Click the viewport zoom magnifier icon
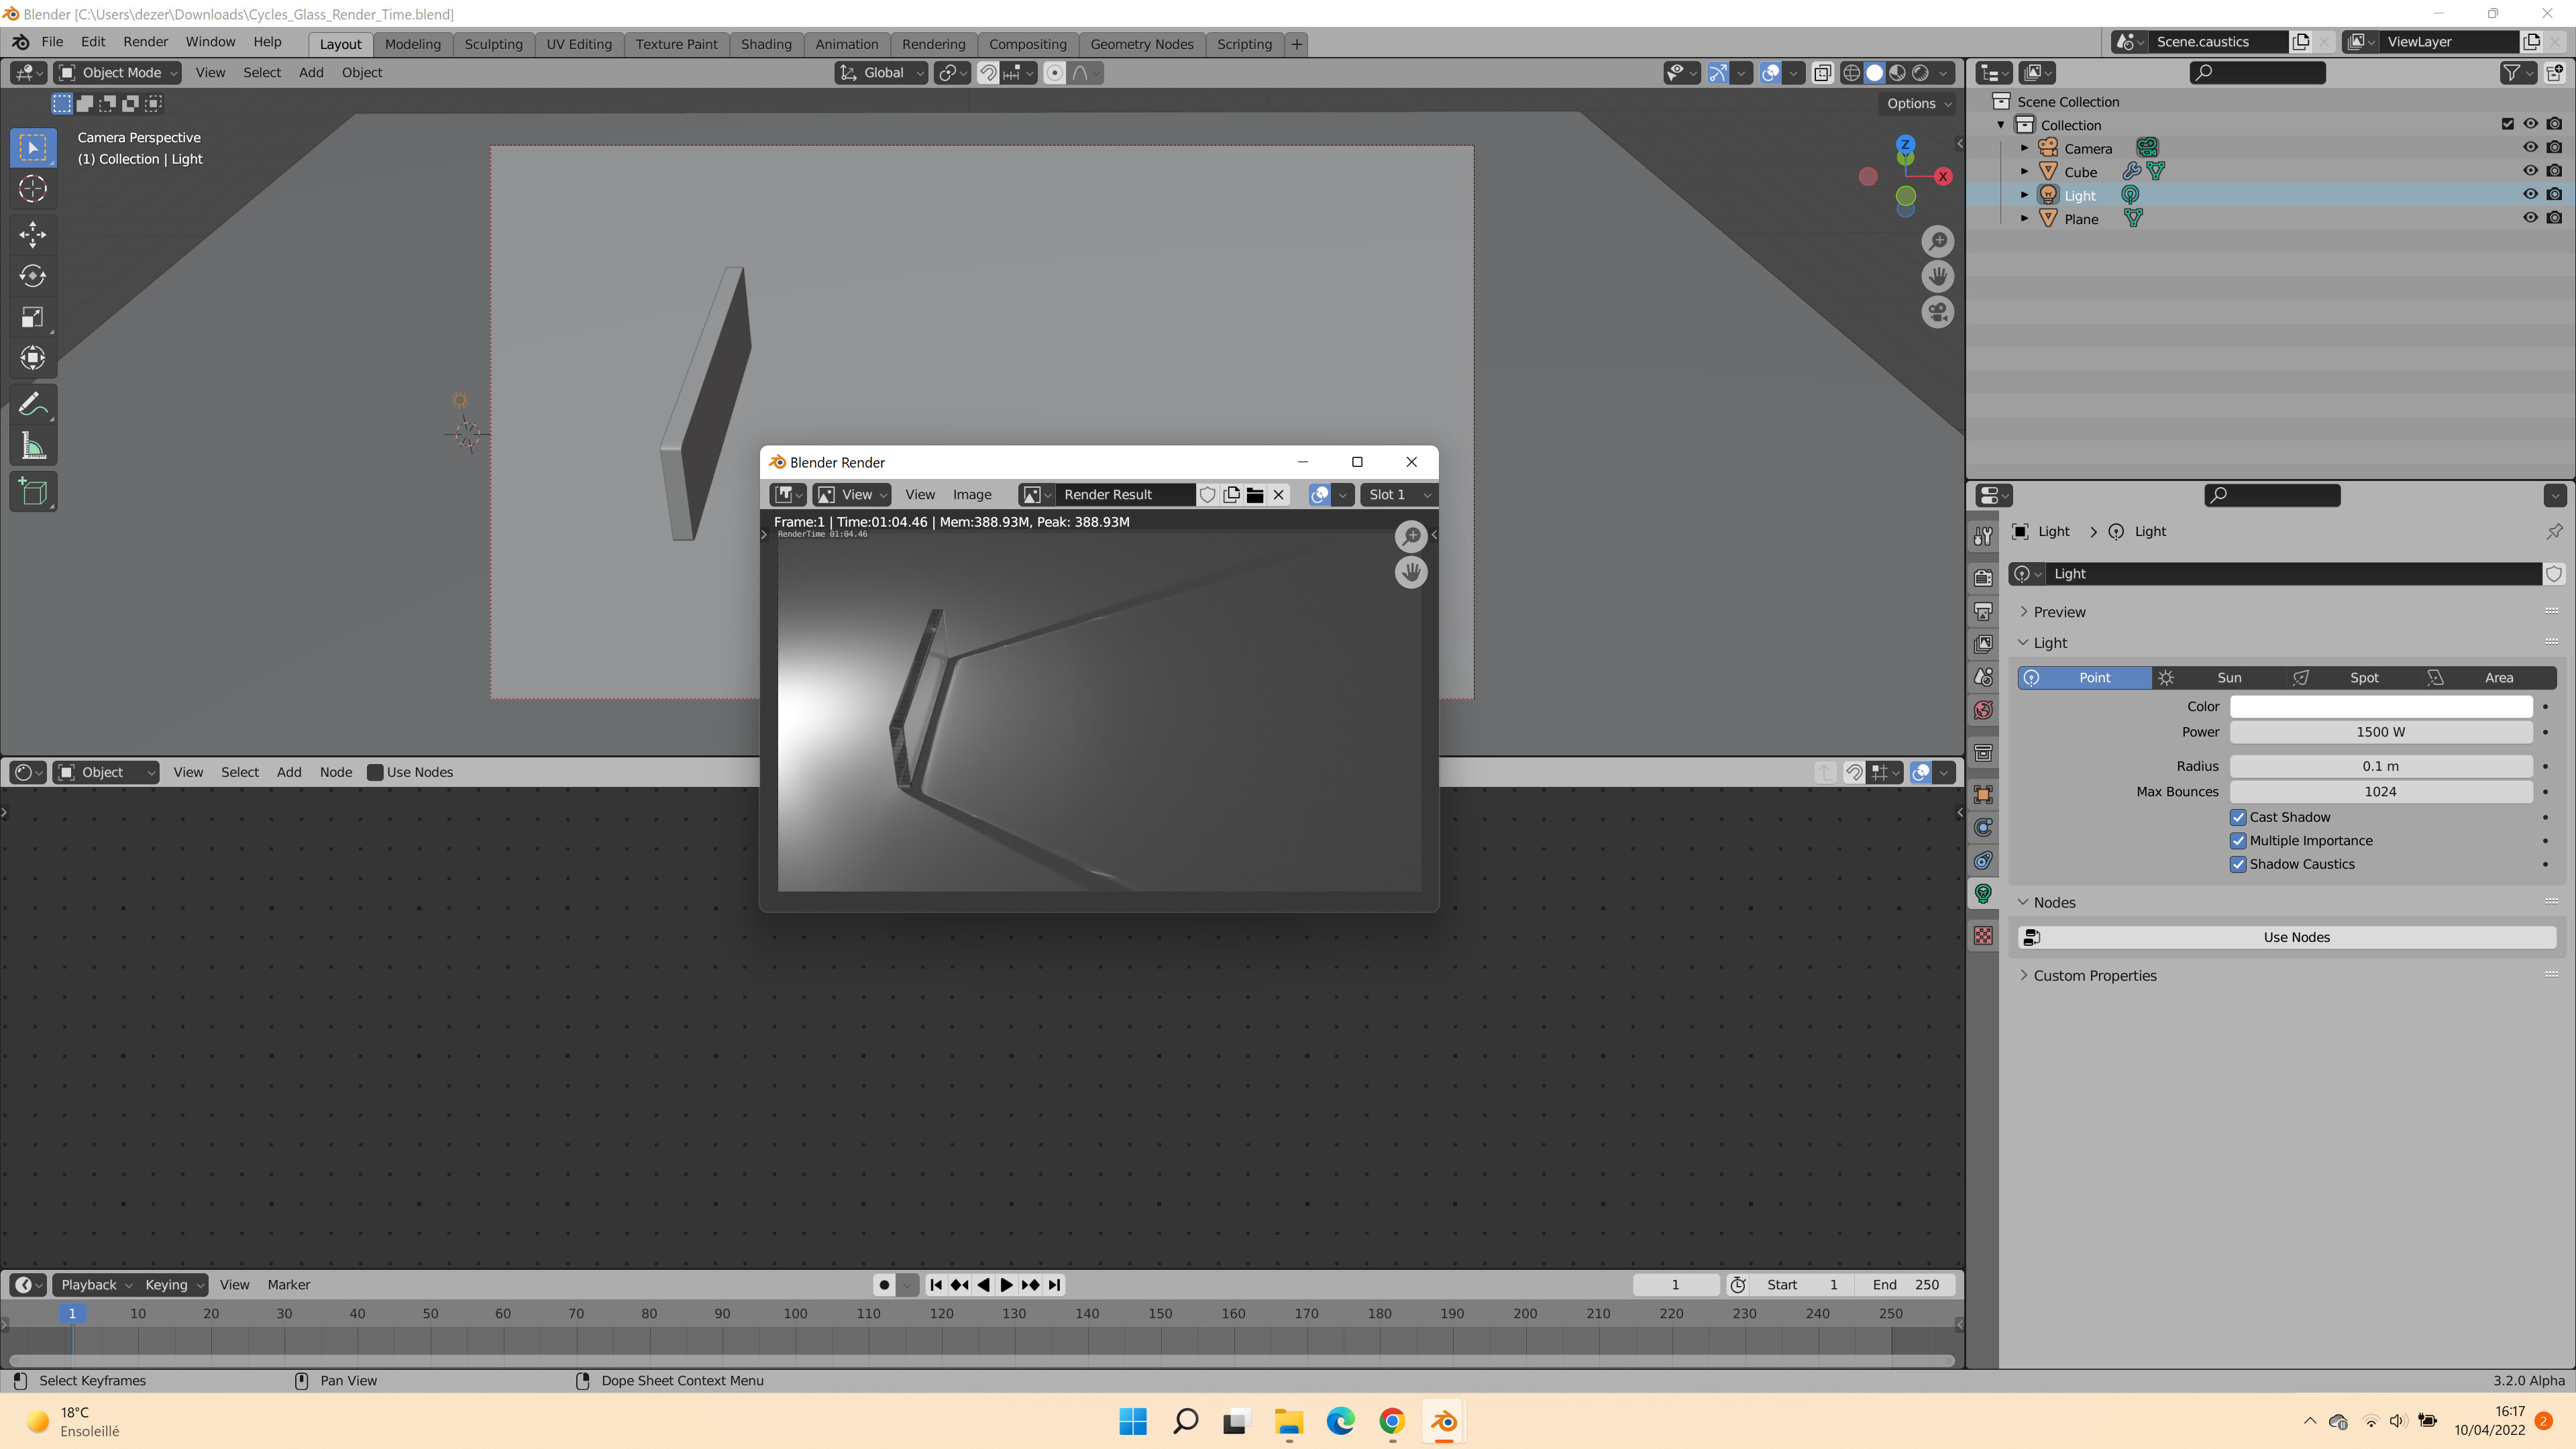 [1938, 242]
